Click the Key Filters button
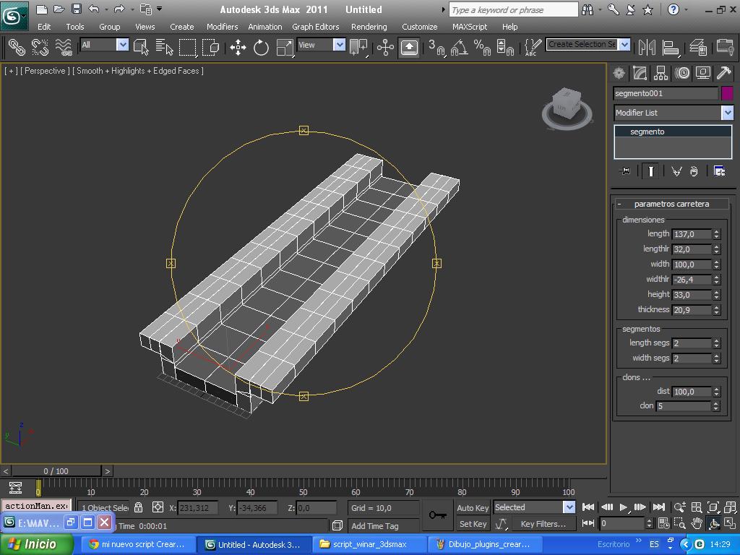This screenshot has height=555, width=740. tap(542, 524)
